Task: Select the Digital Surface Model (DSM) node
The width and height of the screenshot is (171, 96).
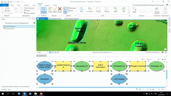Action: tap(45, 66)
